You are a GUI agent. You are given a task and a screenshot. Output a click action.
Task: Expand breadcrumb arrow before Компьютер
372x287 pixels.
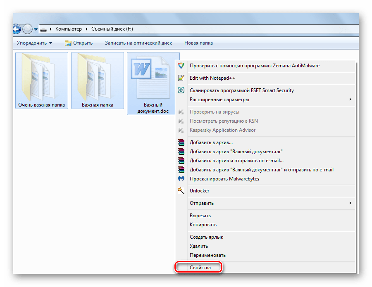click(50, 29)
